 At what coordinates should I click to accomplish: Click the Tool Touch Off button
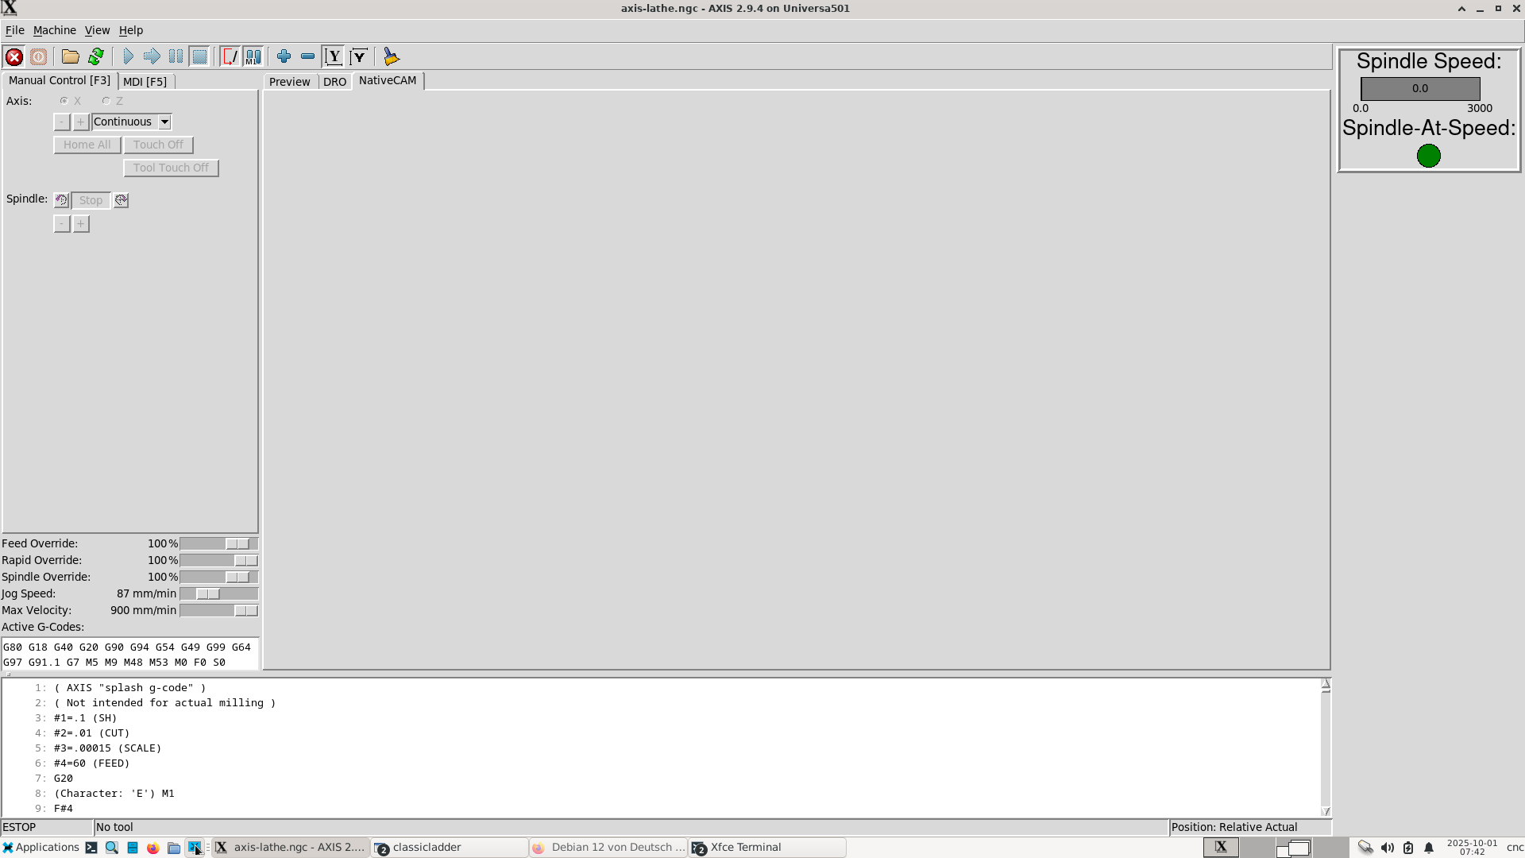[x=171, y=168]
